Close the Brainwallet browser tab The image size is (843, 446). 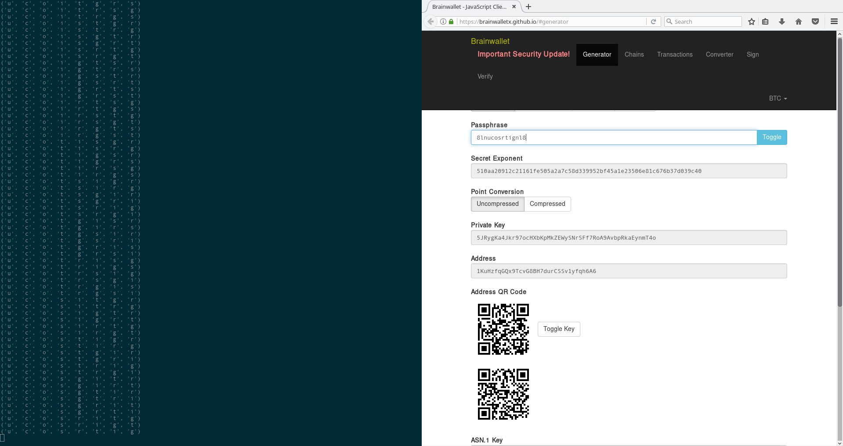click(x=514, y=7)
